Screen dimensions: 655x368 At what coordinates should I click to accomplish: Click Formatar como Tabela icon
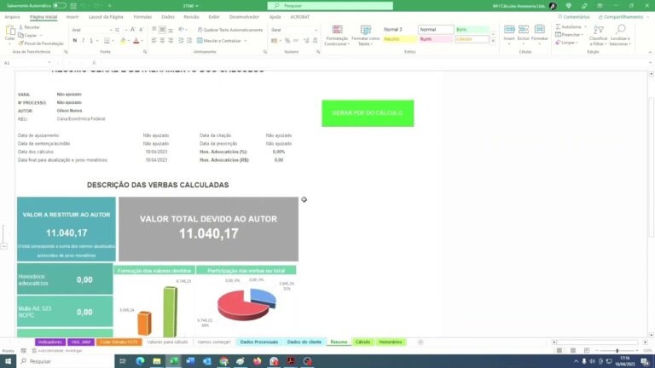(366, 30)
